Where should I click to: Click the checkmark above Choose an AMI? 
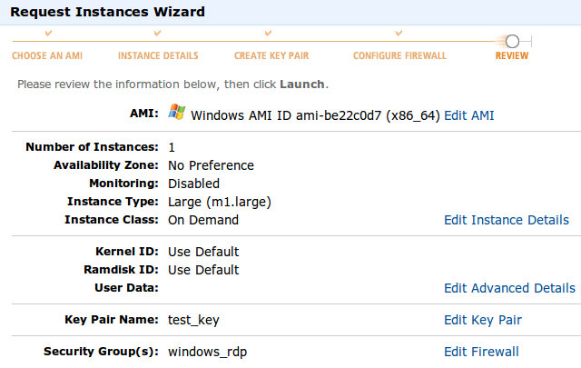click(47, 34)
